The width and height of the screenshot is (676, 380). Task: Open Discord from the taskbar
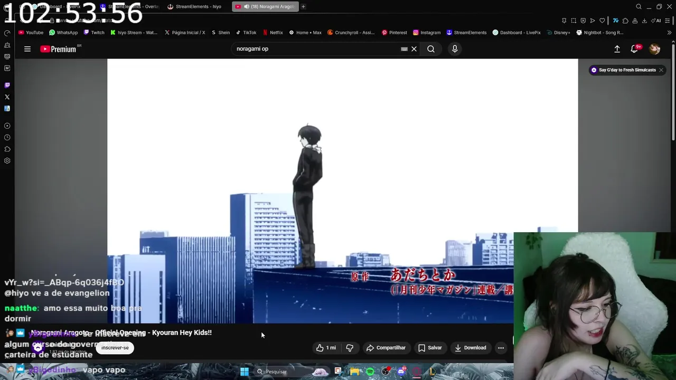click(401, 372)
